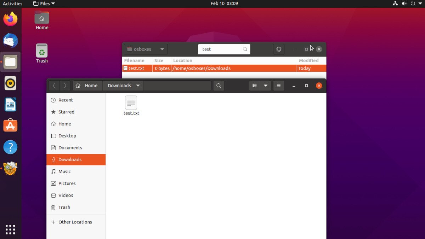Open Other Locations in the sidebar

click(74, 222)
